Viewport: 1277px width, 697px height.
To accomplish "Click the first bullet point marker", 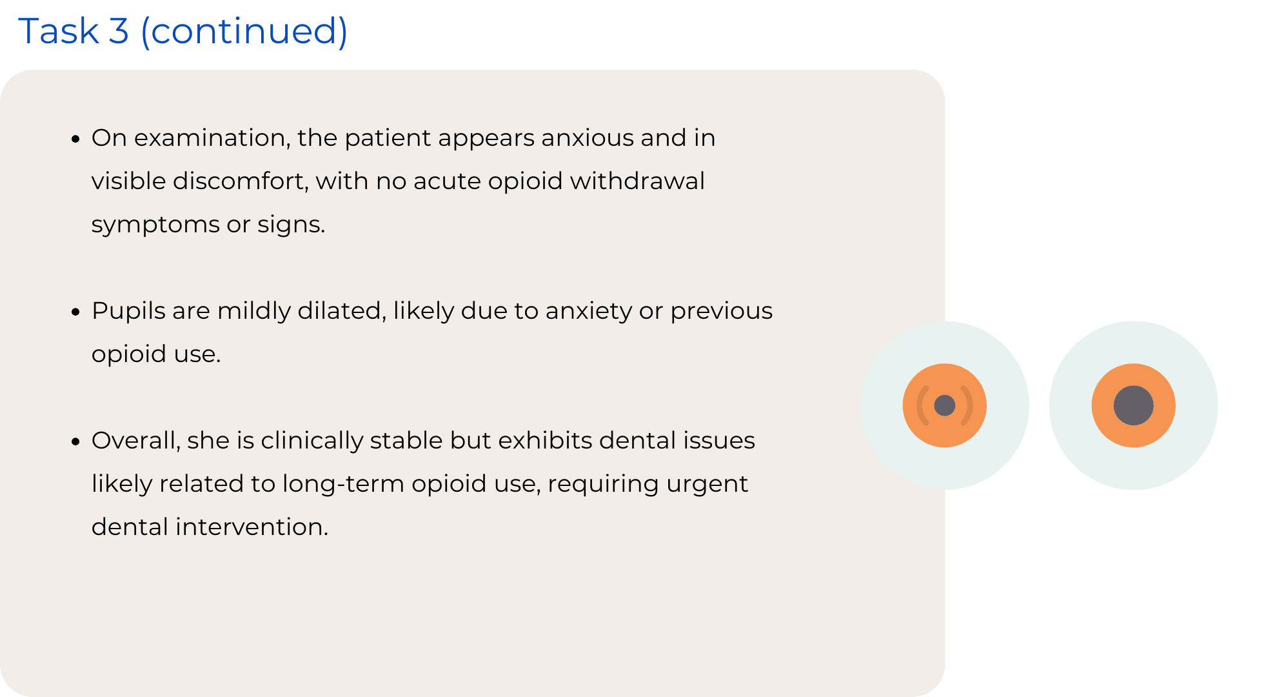I will point(76,139).
